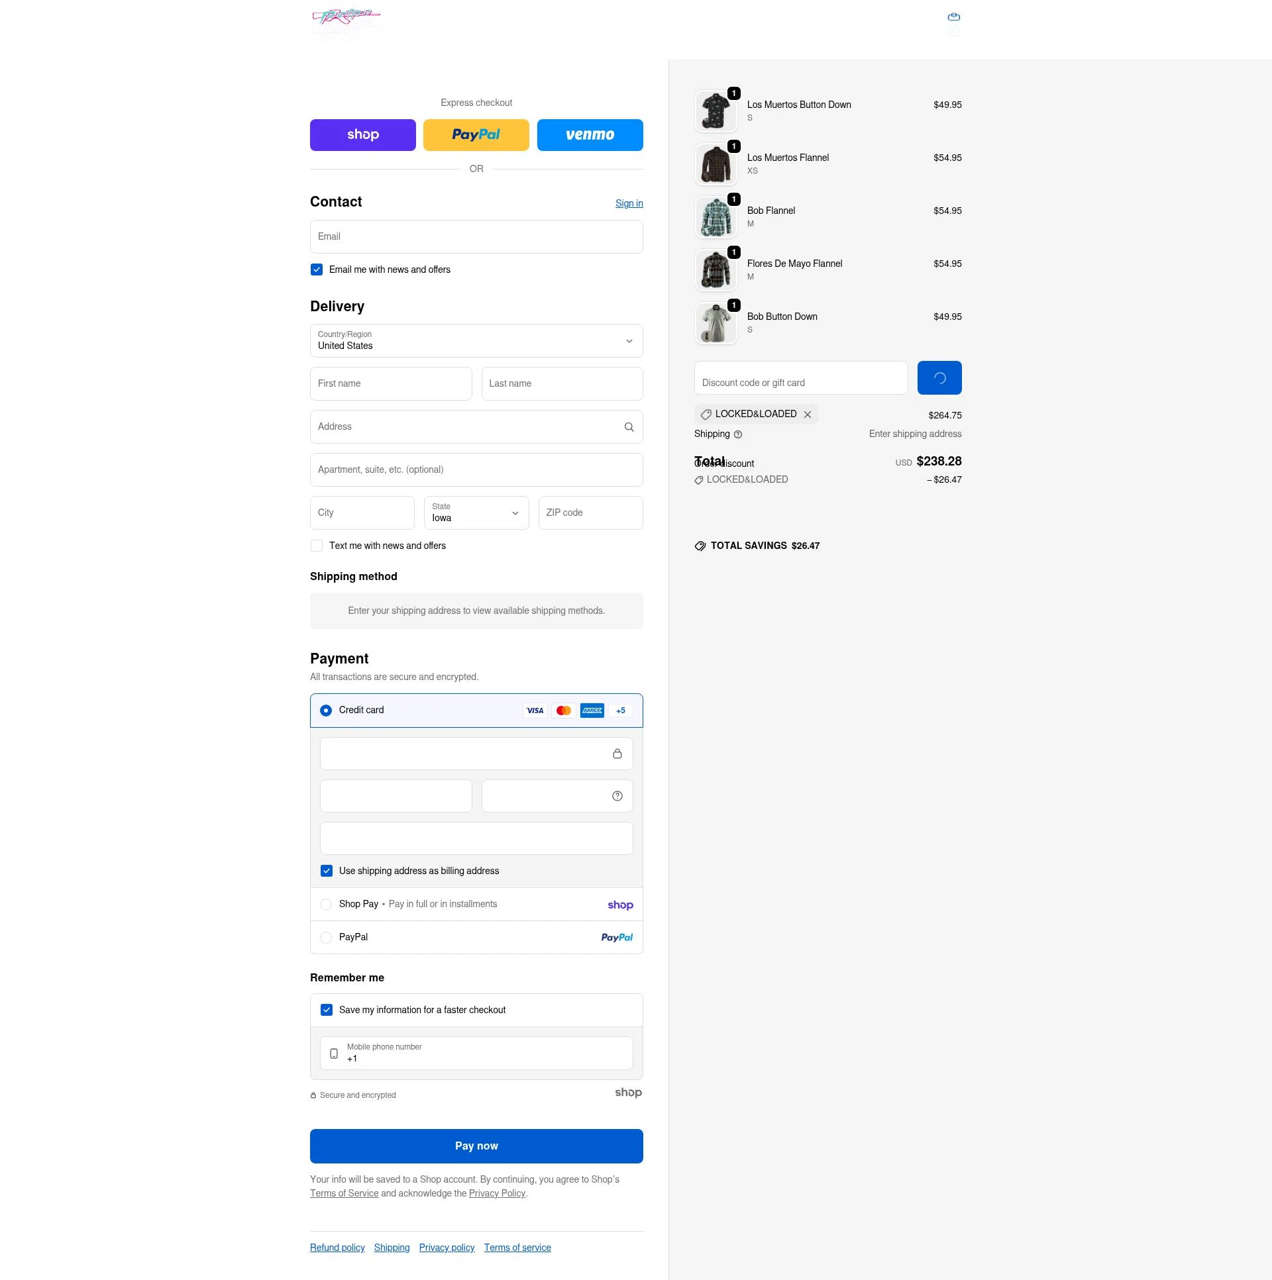Click the security code help icon

pyautogui.click(x=617, y=797)
